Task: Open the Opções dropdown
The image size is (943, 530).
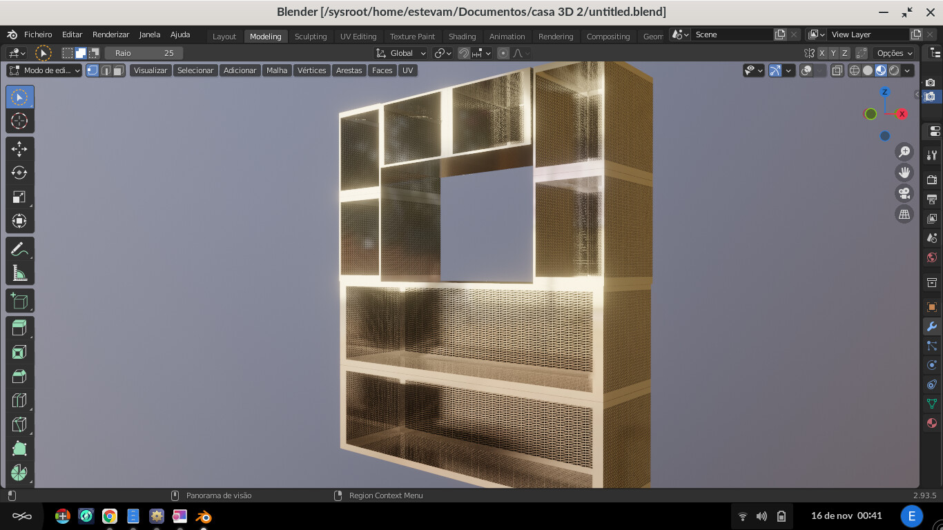Action: click(x=893, y=52)
